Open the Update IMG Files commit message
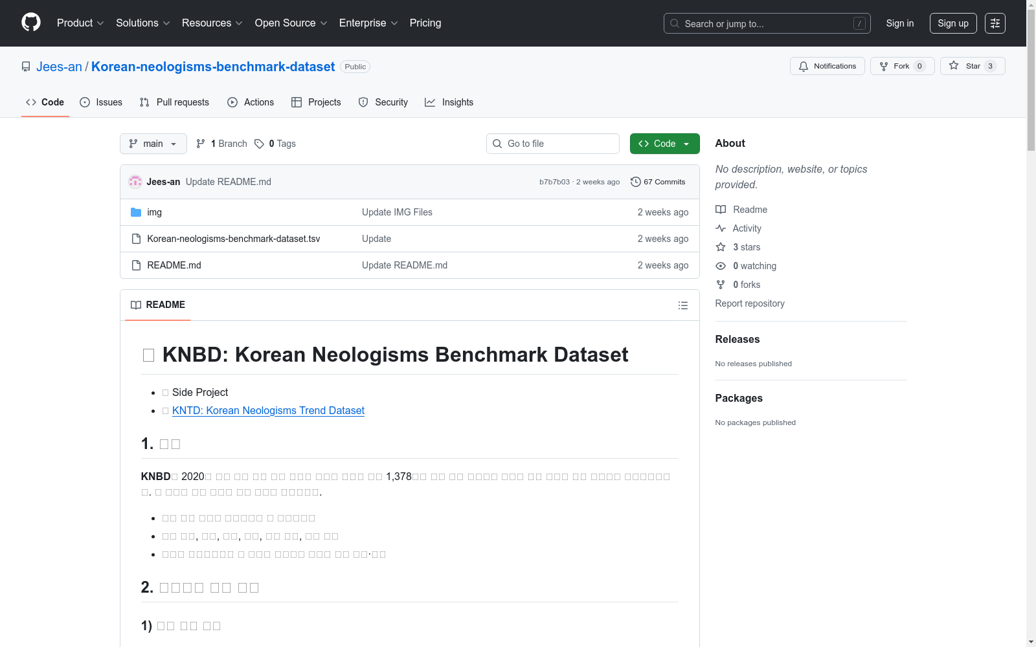The width and height of the screenshot is (1036, 647). click(x=397, y=212)
